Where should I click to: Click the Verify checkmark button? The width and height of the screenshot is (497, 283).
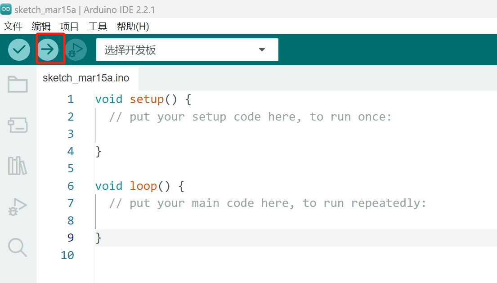click(19, 49)
